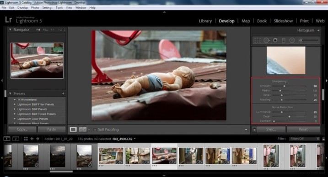Switch to Grid view icon
The width and height of the screenshot is (328, 177).
tap(26, 139)
